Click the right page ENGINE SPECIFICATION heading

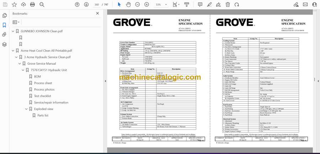point(293,22)
